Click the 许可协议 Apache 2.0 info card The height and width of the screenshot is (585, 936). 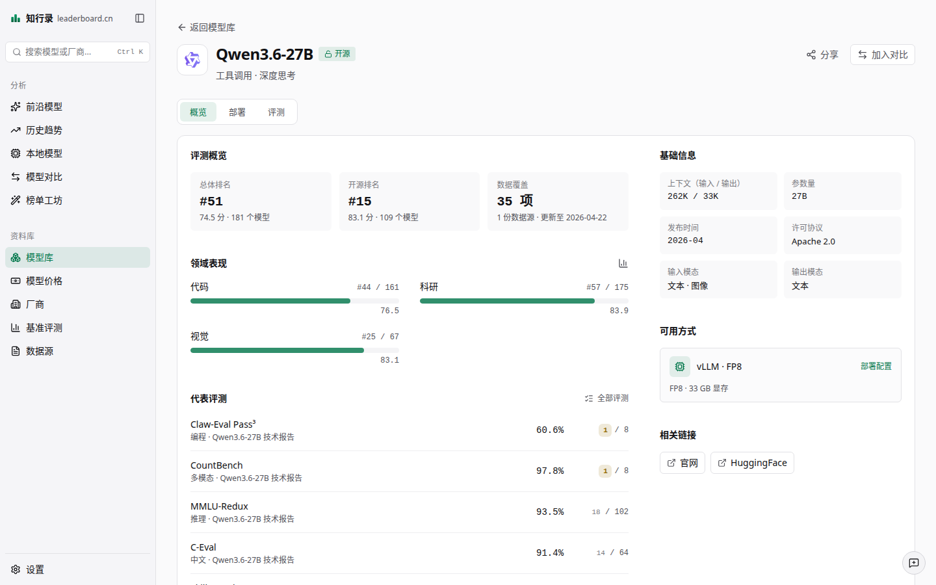coord(842,235)
